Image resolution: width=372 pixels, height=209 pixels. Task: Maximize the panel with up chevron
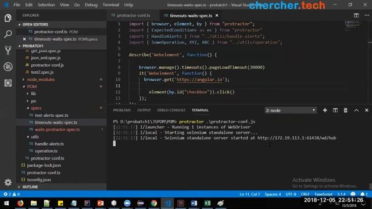(356, 110)
